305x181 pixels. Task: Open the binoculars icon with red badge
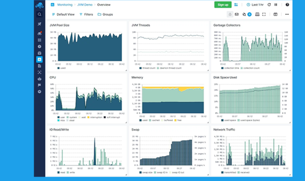[39, 33]
